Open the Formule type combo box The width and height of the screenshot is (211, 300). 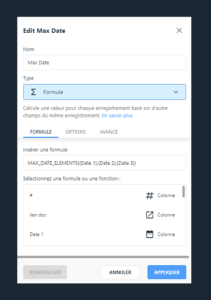105,92
